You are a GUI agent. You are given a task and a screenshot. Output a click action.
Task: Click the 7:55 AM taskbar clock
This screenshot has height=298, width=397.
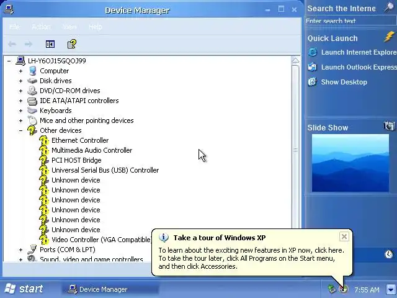367,289
